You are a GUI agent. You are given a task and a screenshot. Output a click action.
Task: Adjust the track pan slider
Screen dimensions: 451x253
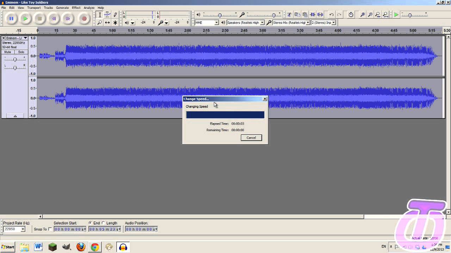tap(15, 67)
